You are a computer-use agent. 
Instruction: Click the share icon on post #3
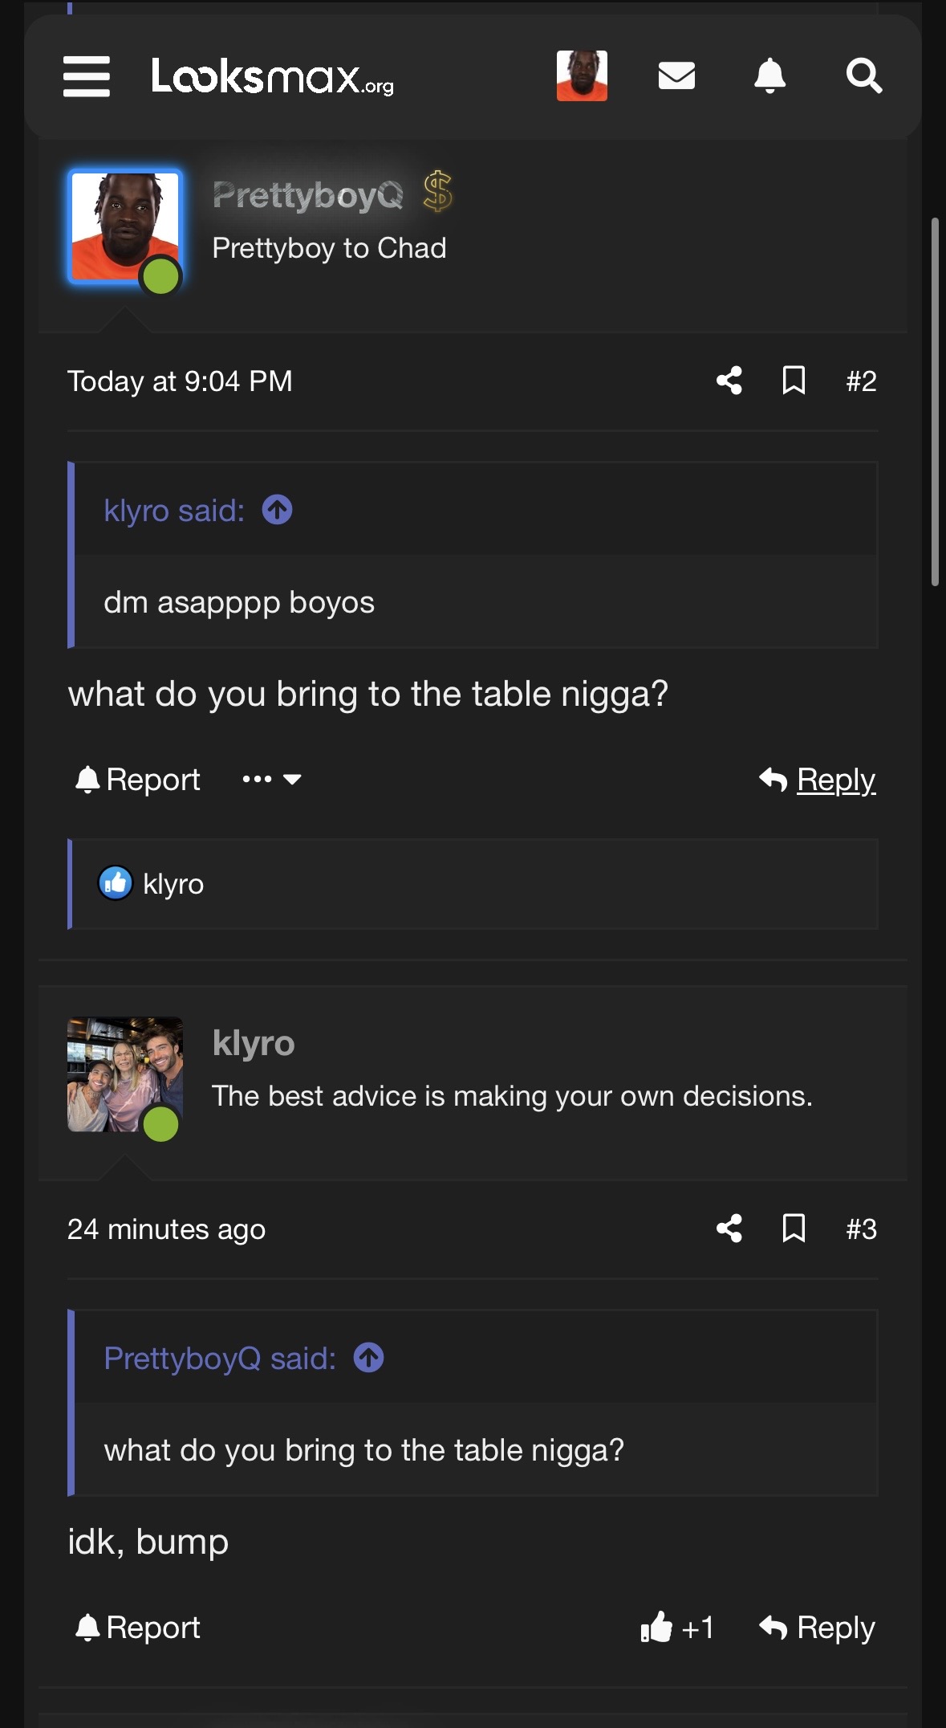coord(729,1229)
